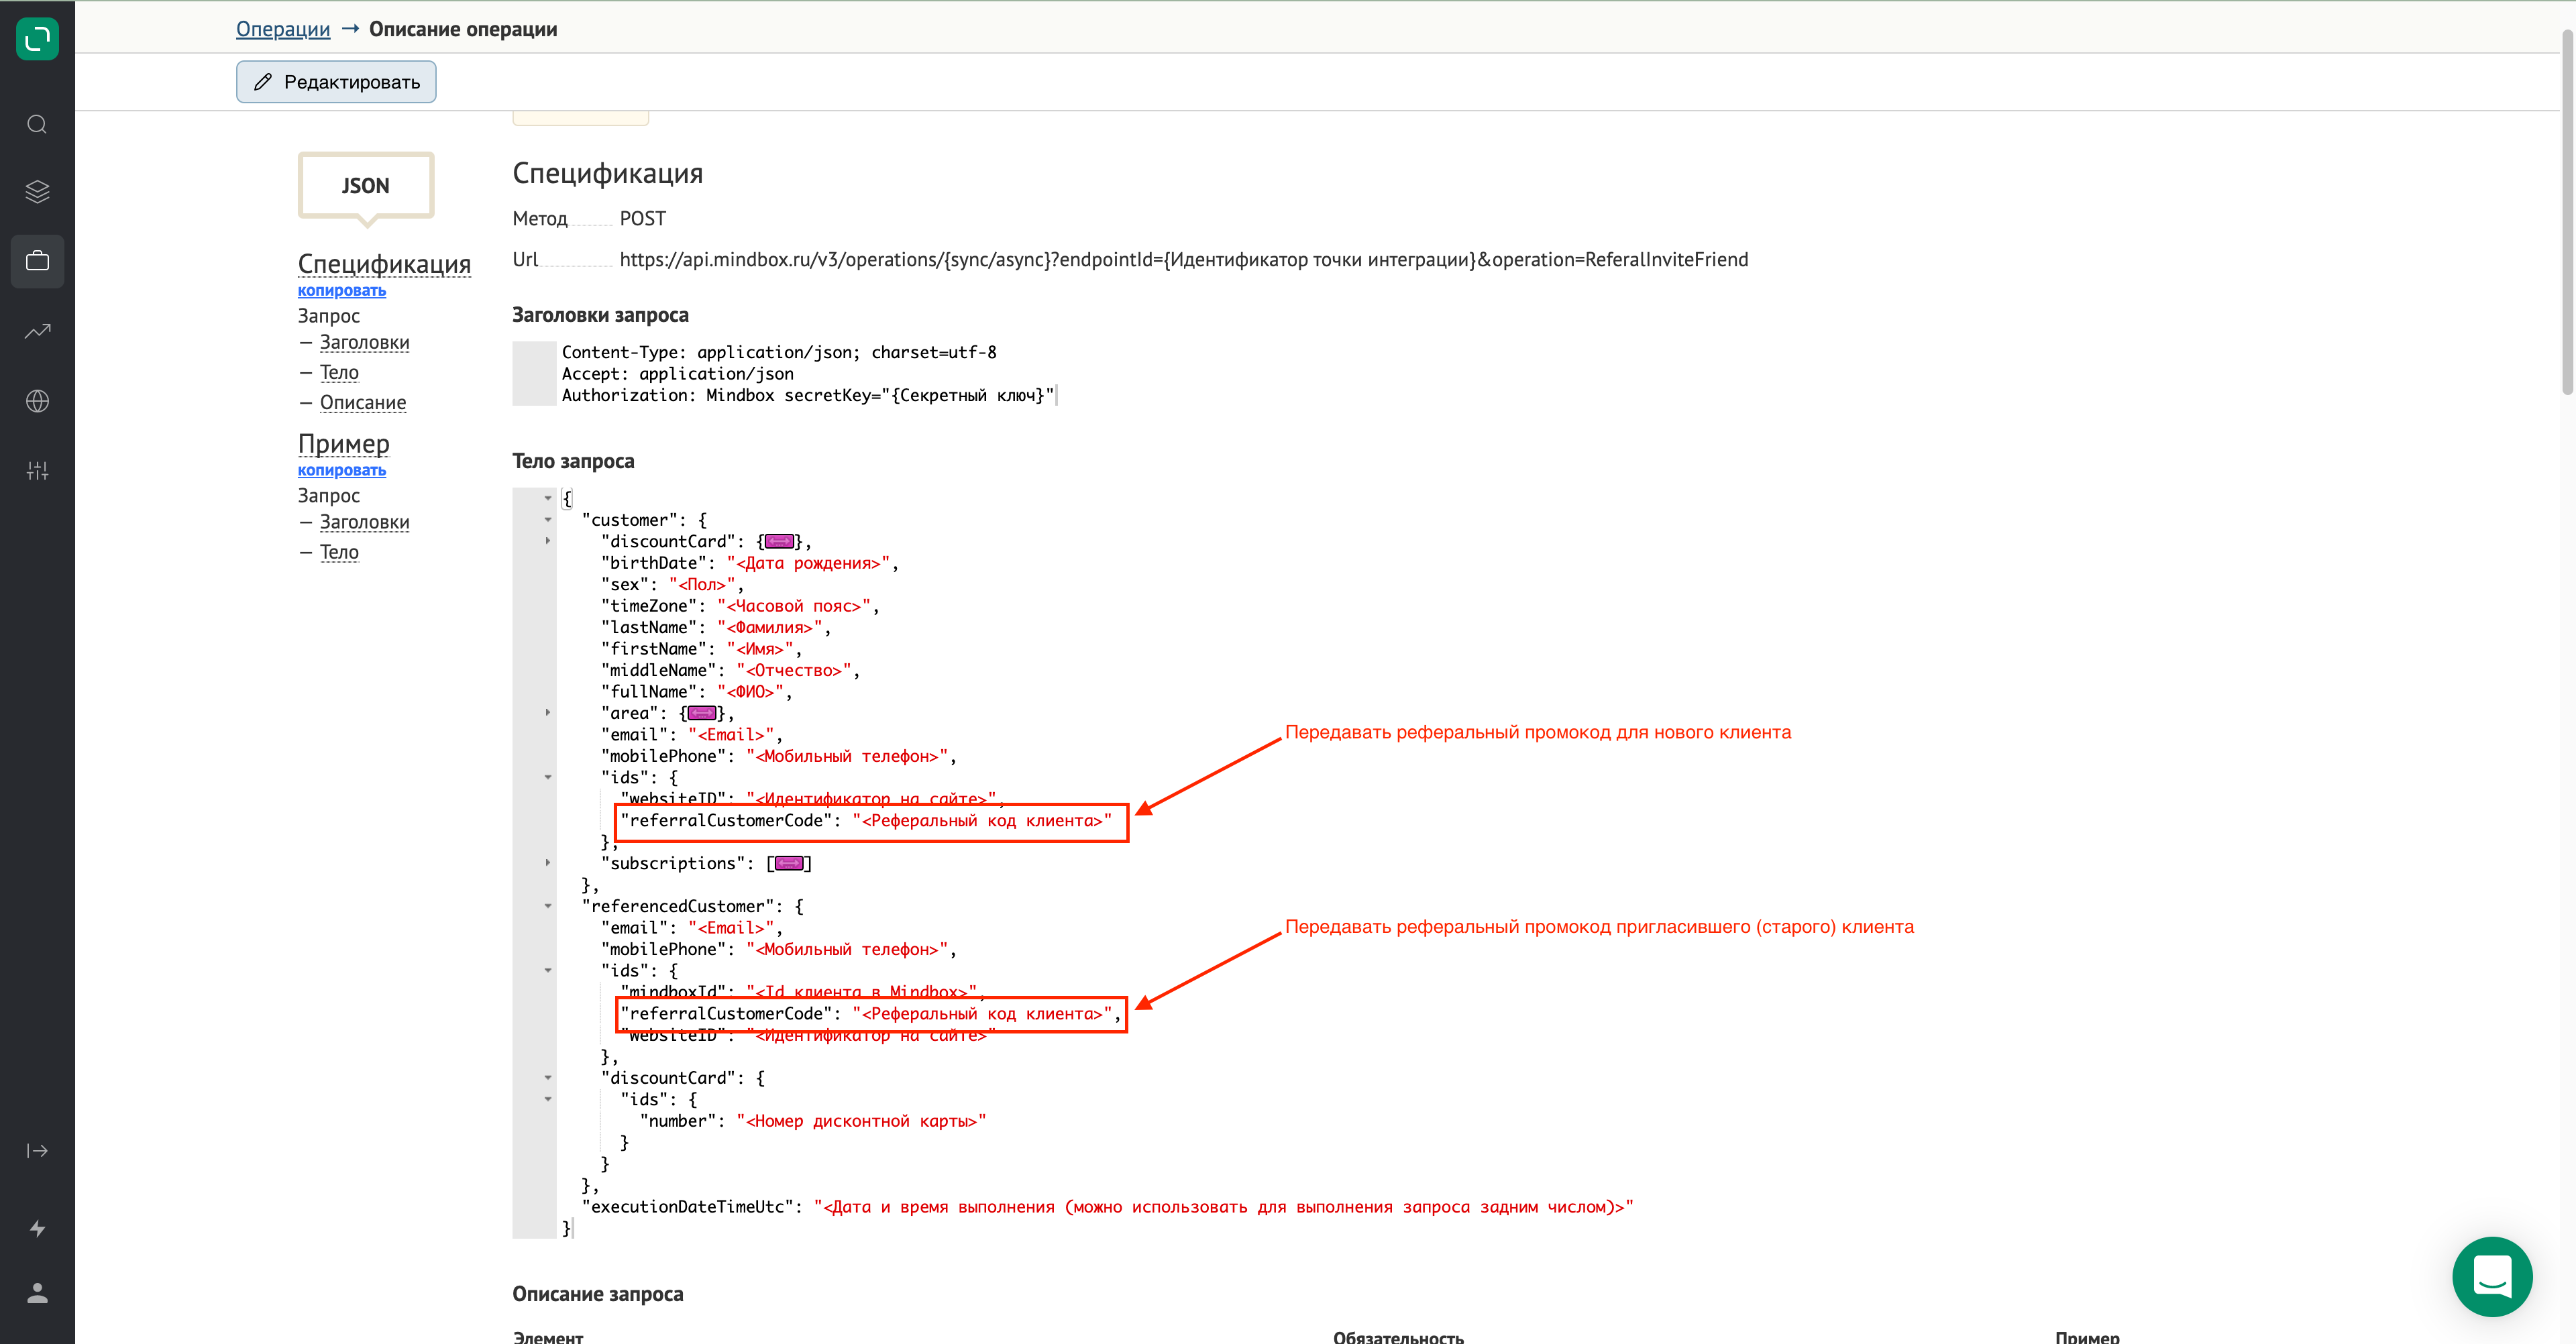Click the "executionDateTimeUtc" line

pos(1107,1207)
